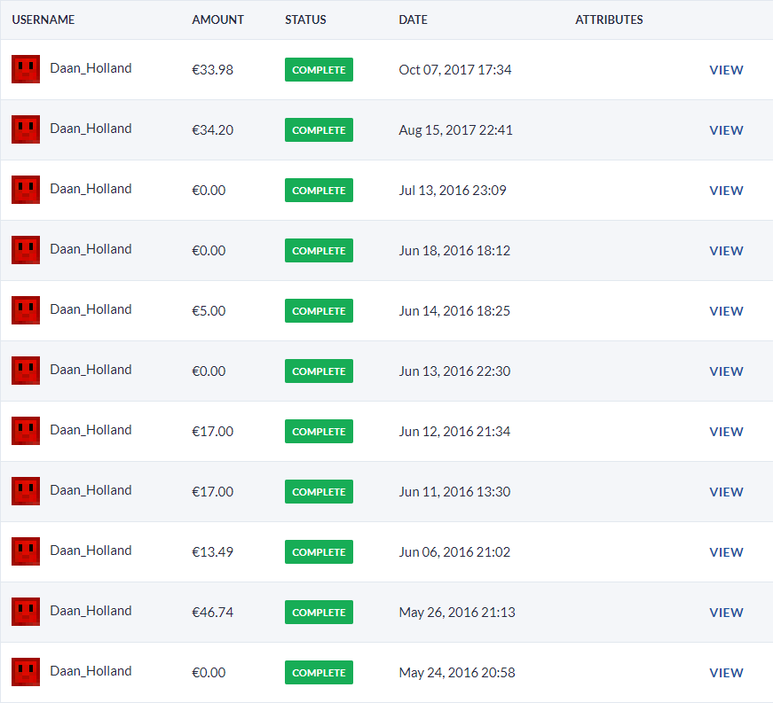773x703 pixels.
Task: Click avatar icon for Aug 15, 2017 payment
Action: tap(26, 129)
